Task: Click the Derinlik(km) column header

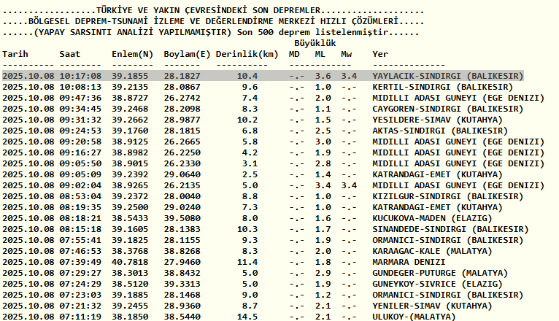Action: tap(247, 54)
